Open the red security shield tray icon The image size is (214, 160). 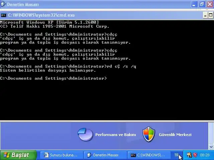(x=195, y=155)
